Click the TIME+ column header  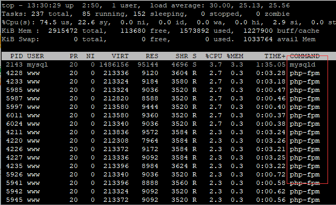coord(275,56)
